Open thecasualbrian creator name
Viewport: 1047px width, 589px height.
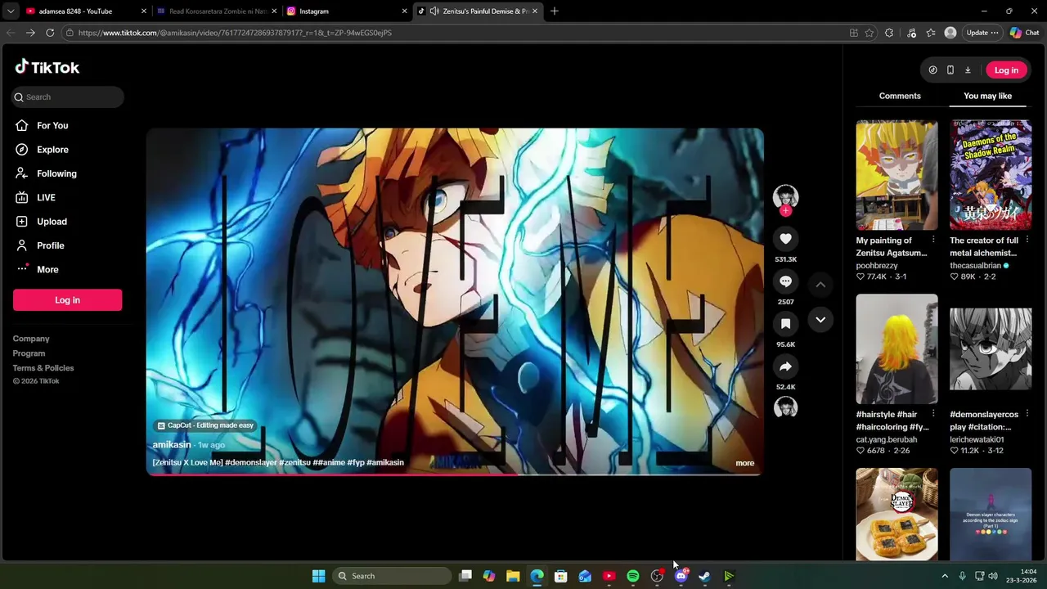tap(975, 266)
